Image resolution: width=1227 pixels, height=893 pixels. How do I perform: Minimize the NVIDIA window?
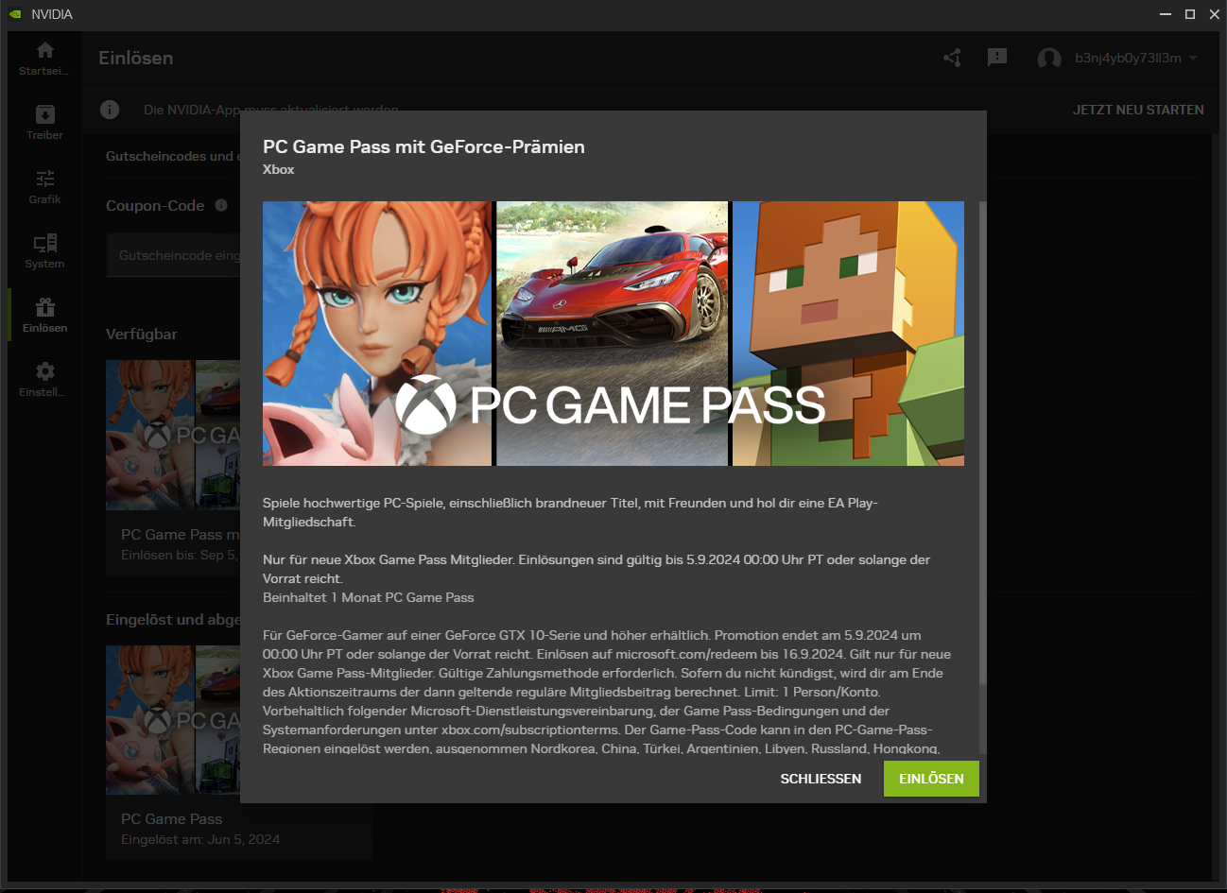(x=1166, y=14)
